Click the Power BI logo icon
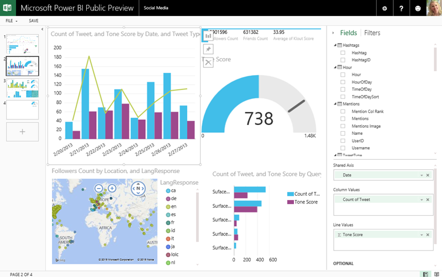Image resolution: width=442 pixels, height=277 pixels. point(7,8)
